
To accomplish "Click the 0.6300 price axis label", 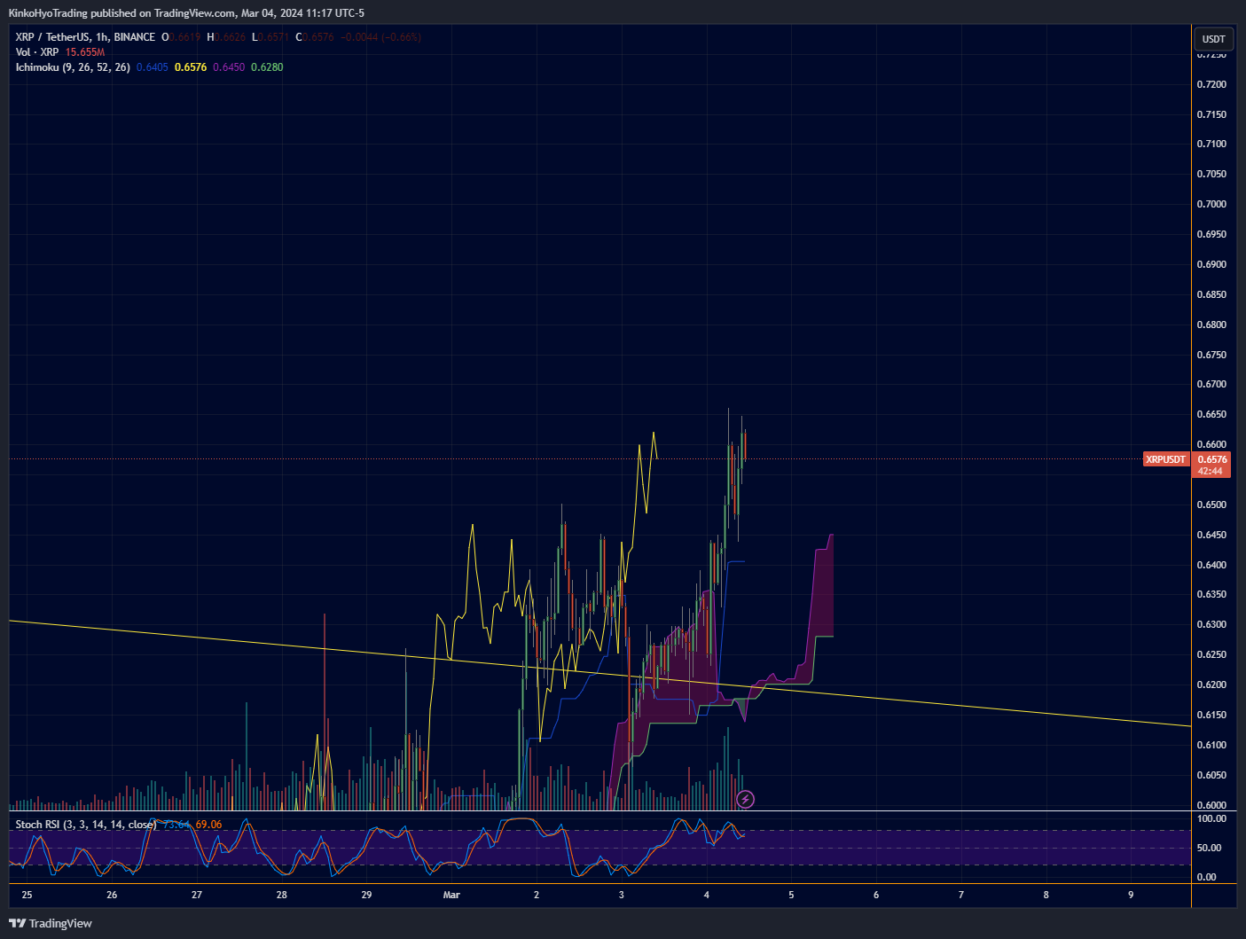I will (1211, 624).
